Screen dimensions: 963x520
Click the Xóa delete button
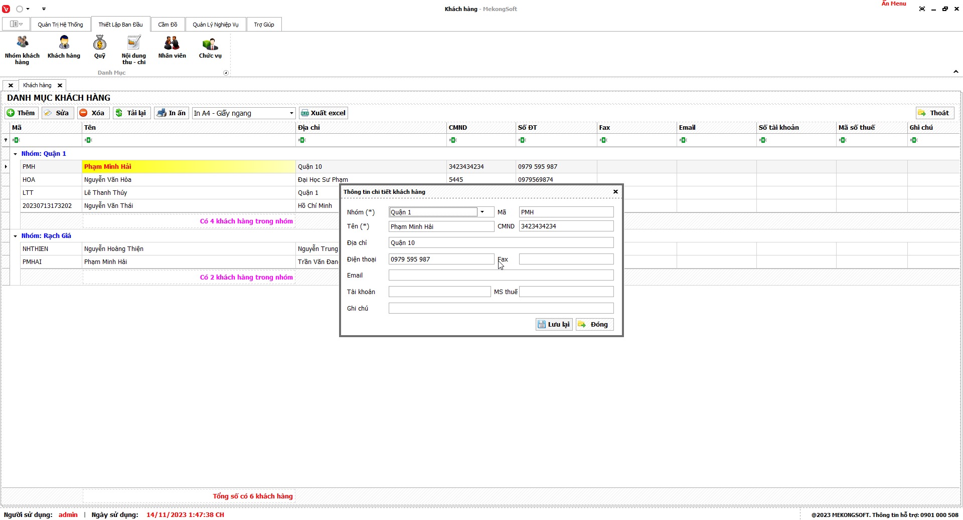click(x=93, y=113)
